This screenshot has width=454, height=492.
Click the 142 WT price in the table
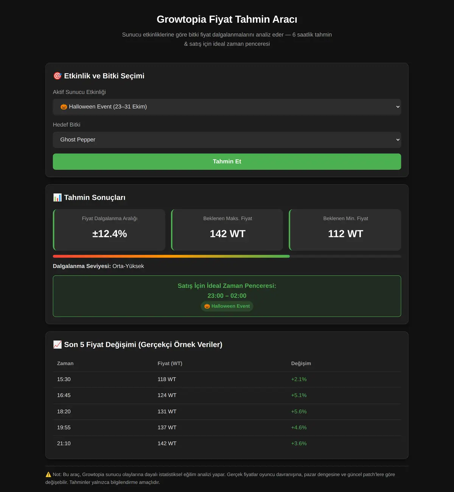(x=167, y=443)
